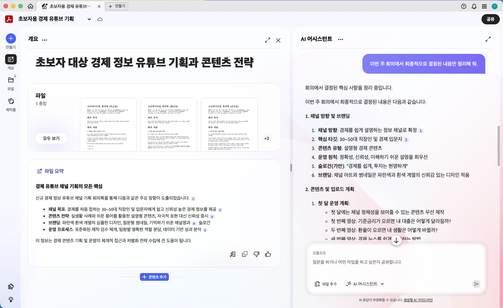Open the apps grid launcher
Screen dimensions: 503x308
tap(484, 6)
